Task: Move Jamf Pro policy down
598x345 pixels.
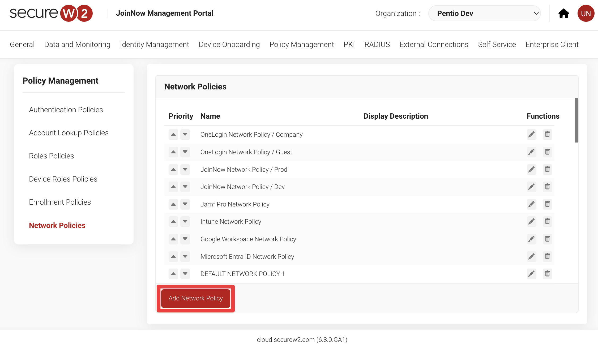Action: (x=185, y=204)
